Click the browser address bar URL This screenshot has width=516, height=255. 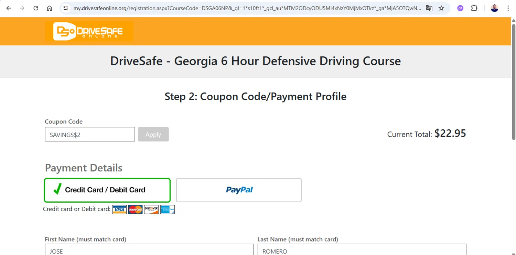pos(247,8)
